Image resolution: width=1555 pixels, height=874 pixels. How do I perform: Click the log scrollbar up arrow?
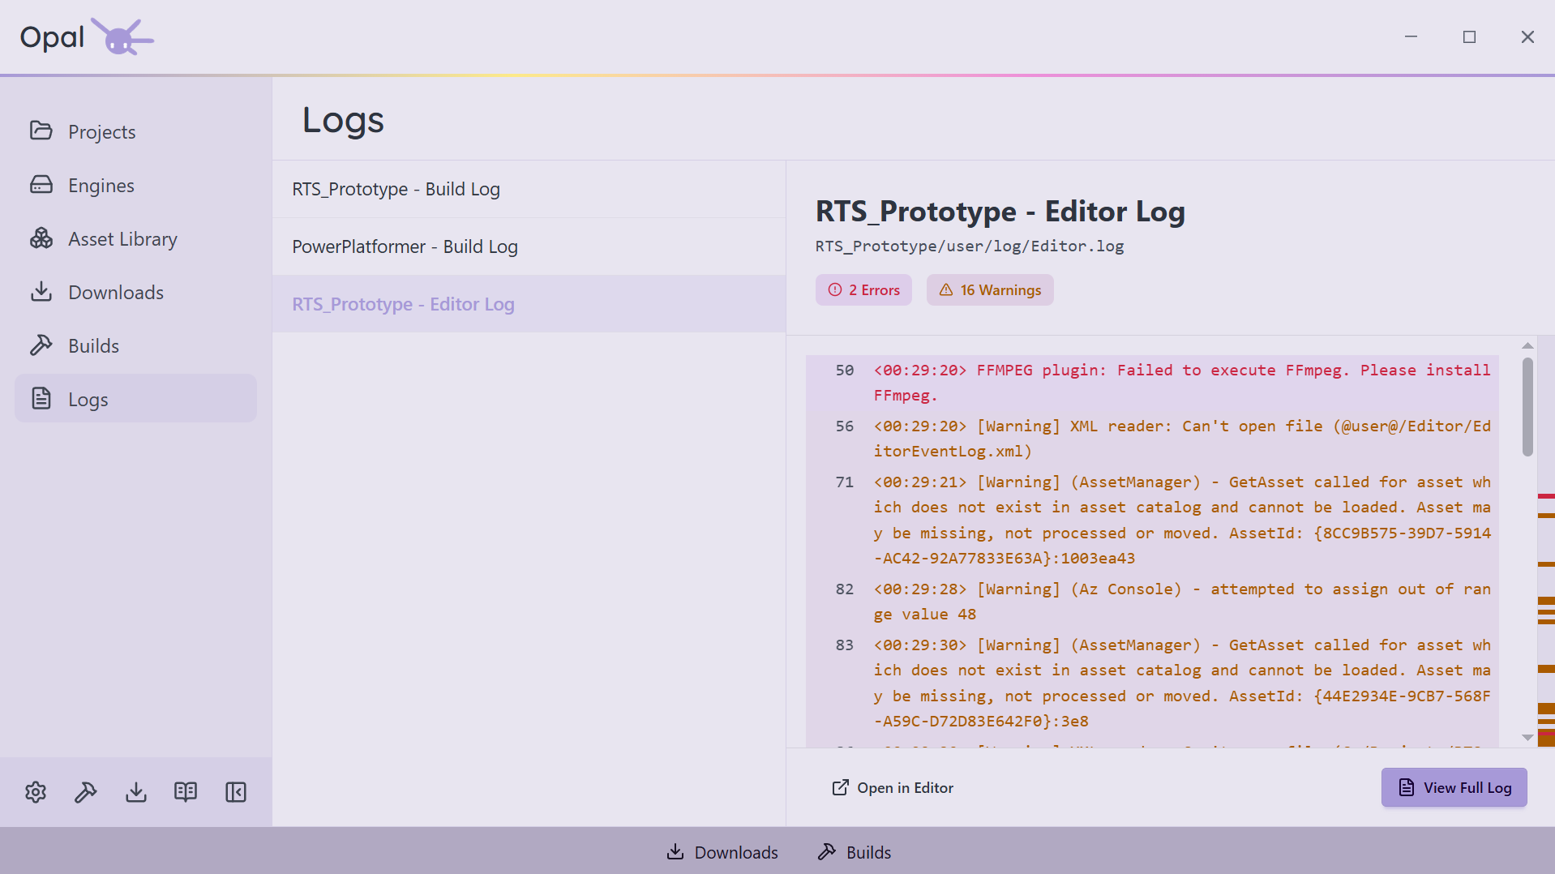click(x=1527, y=345)
